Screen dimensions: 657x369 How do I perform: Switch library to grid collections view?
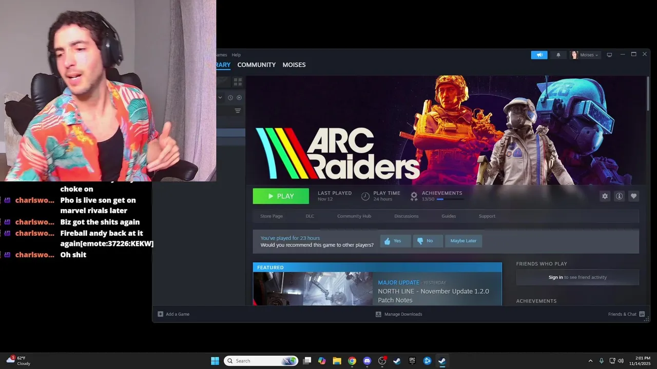coord(238,81)
